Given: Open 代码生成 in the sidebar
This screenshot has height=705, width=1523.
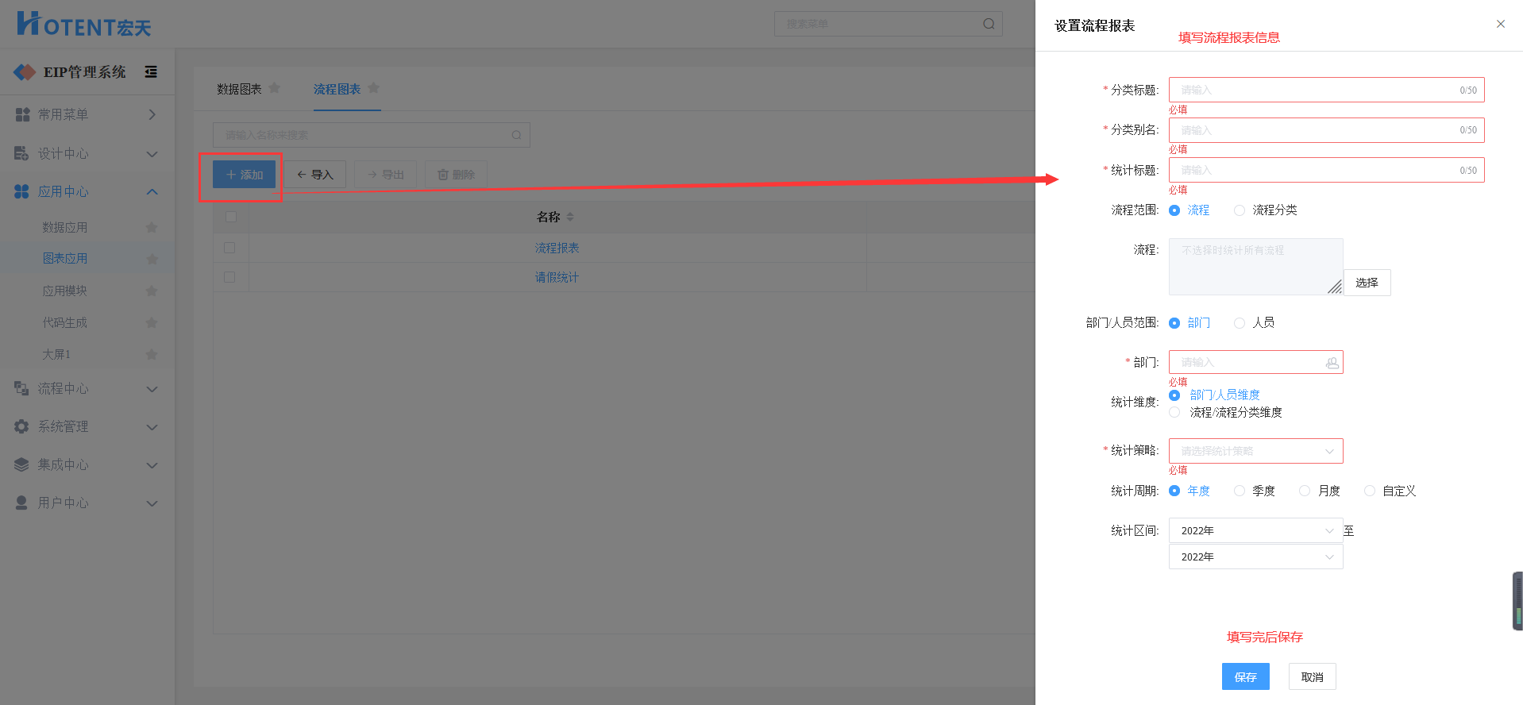Looking at the screenshot, I should pos(65,323).
